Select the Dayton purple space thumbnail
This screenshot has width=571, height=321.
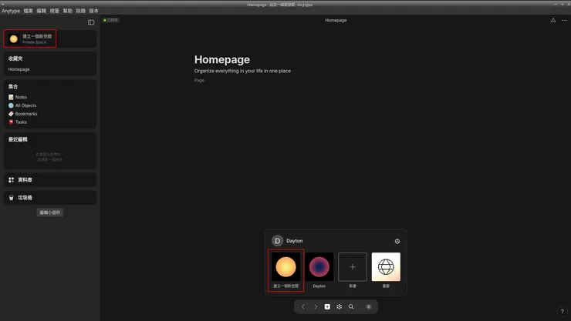click(319, 267)
